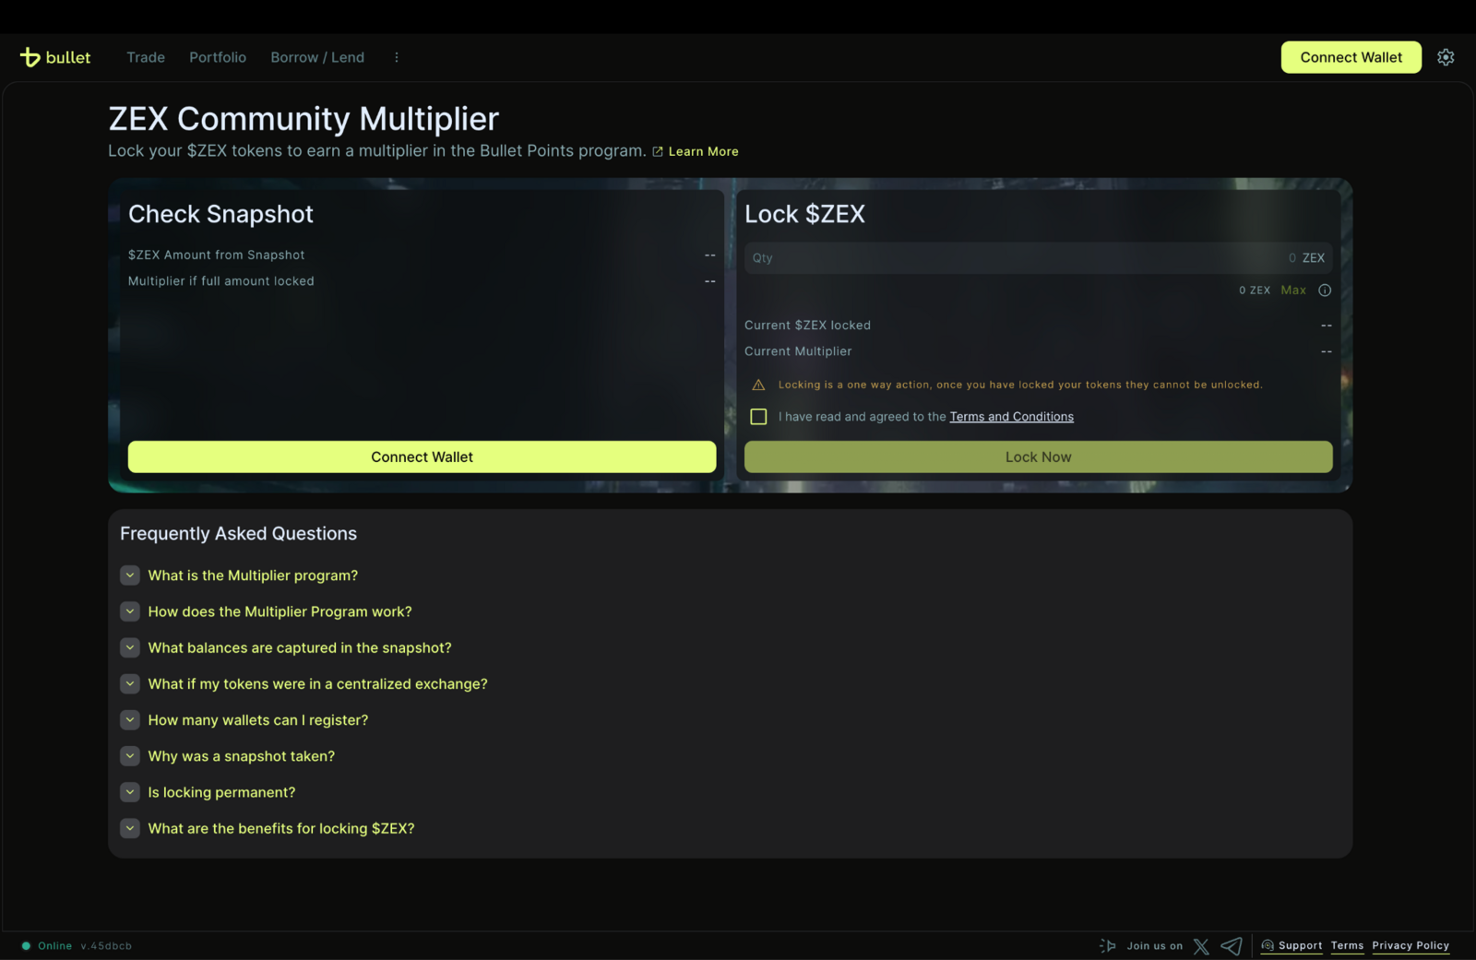Expand 'Is locking permanent?'
This screenshot has width=1476, height=960.
[130, 792]
